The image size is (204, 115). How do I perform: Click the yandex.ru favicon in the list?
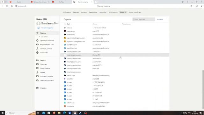click(65, 106)
